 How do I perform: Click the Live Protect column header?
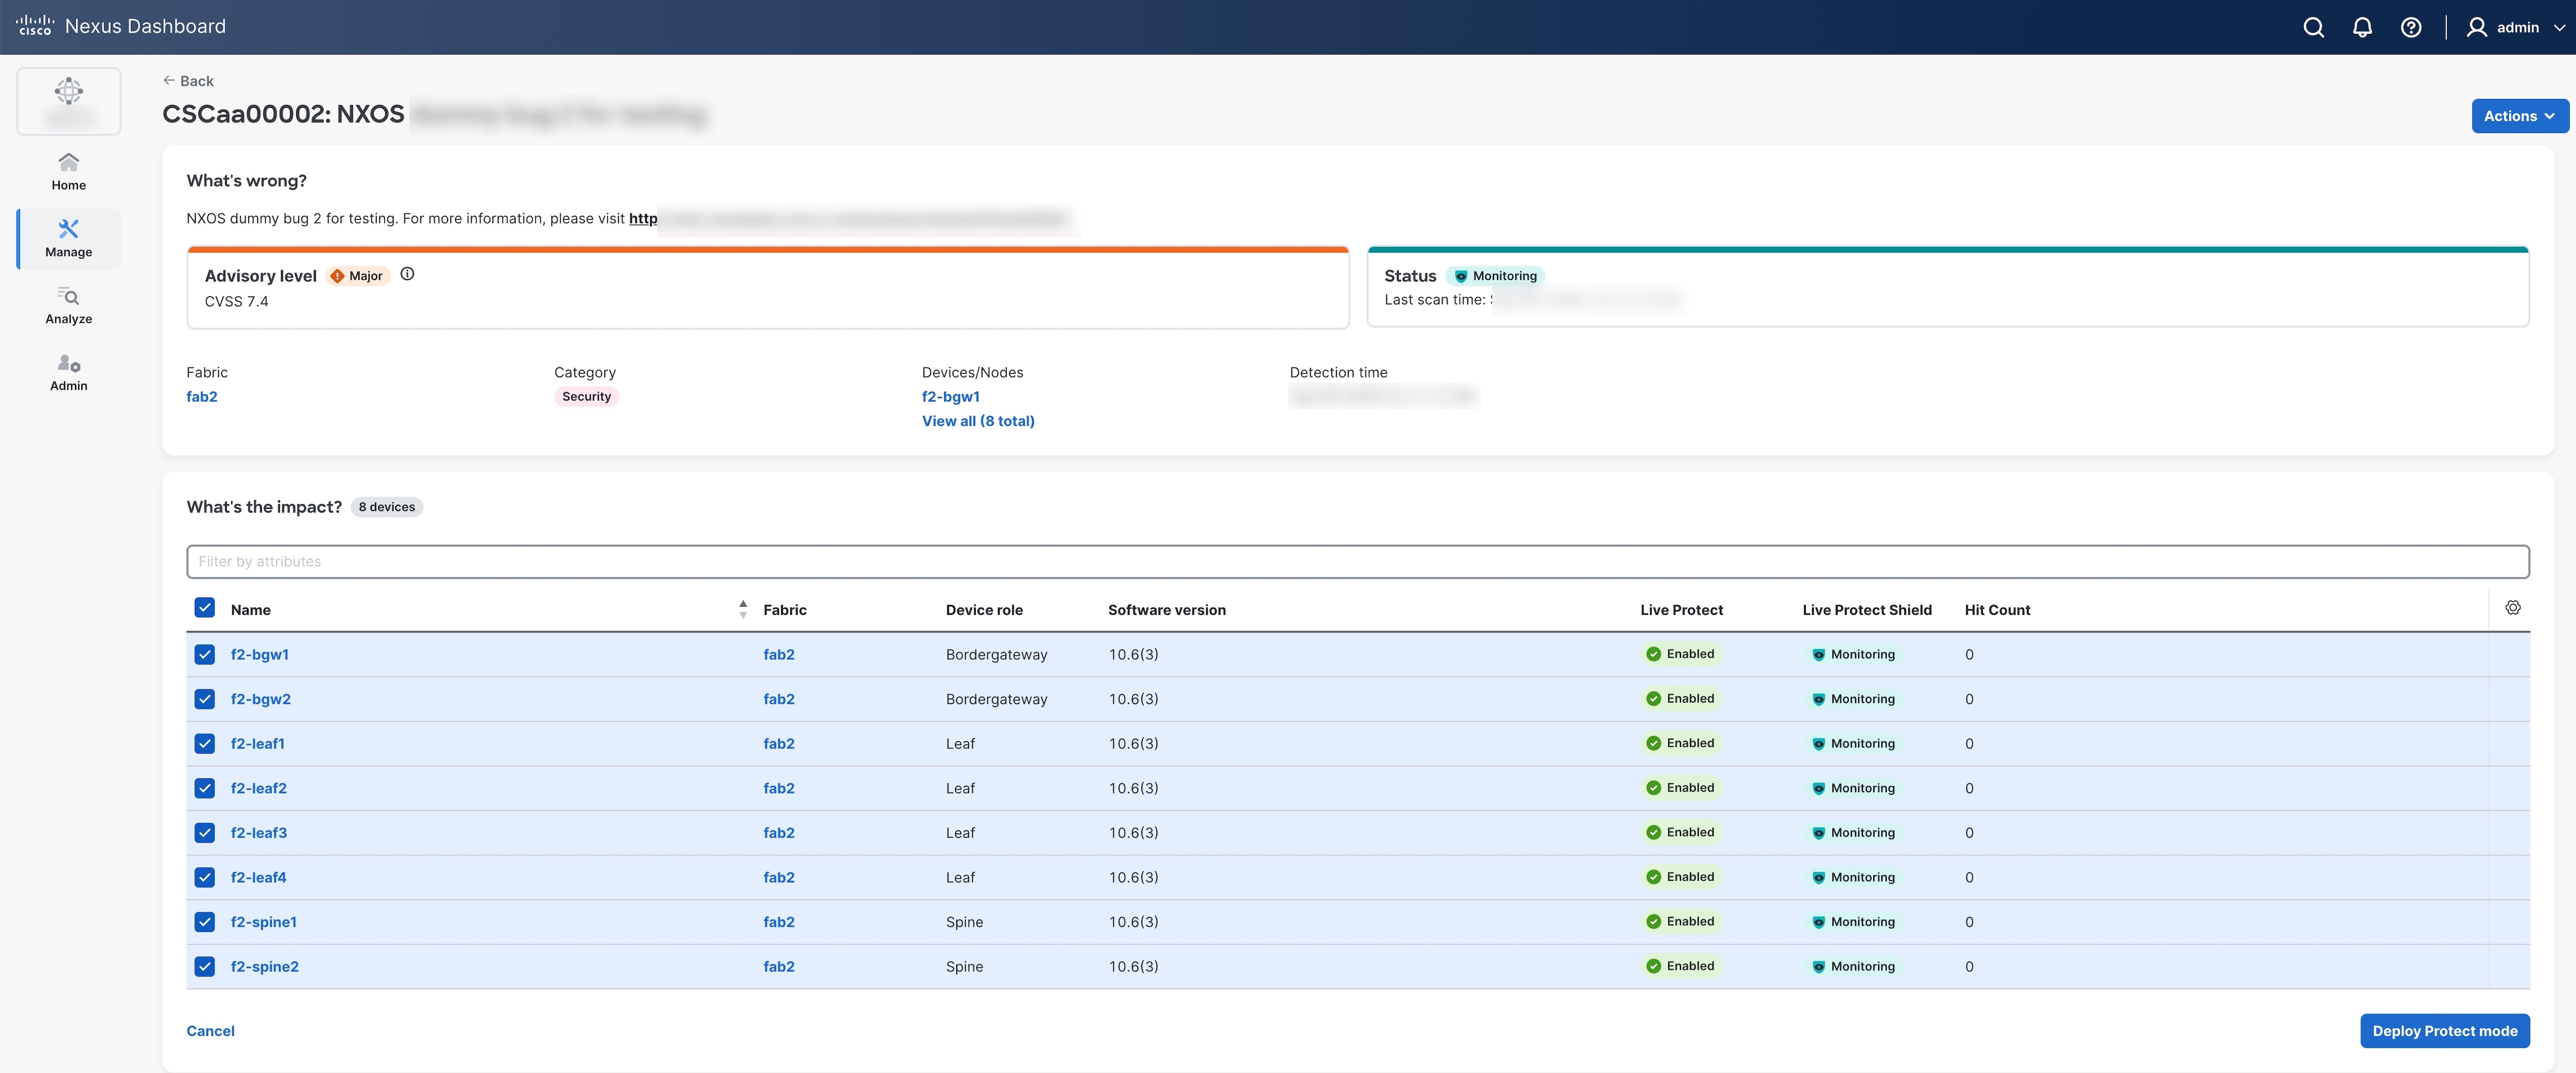(x=1681, y=610)
